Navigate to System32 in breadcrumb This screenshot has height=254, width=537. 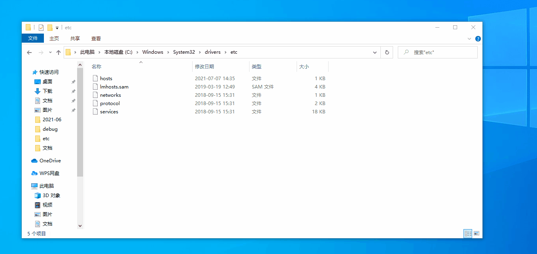[184, 52]
